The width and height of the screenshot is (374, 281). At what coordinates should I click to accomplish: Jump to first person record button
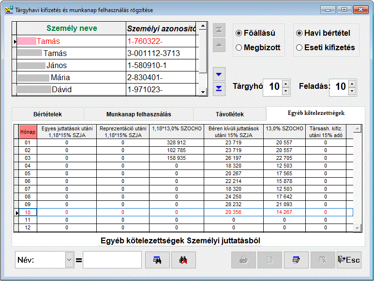pyautogui.click(x=219, y=30)
